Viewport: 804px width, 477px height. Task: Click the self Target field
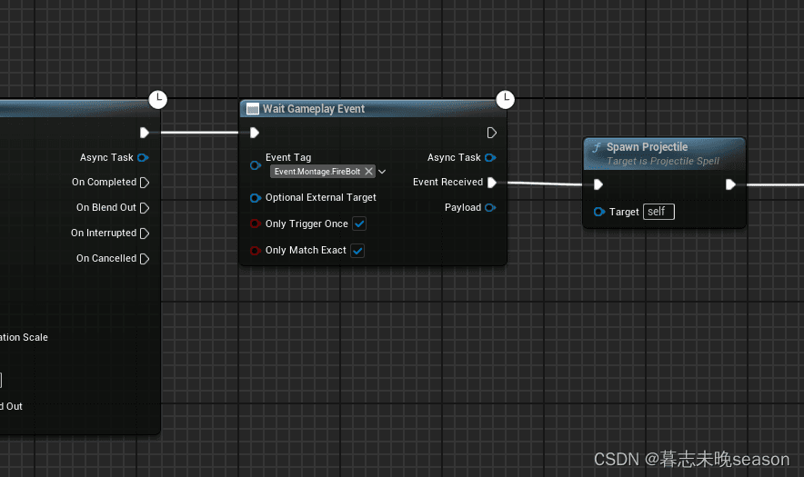pyautogui.click(x=658, y=212)
